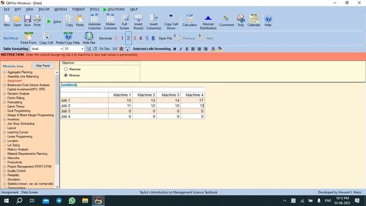Expand the Inventory tree node
Screen dimensions: 366x206
[x=5, y=120]
